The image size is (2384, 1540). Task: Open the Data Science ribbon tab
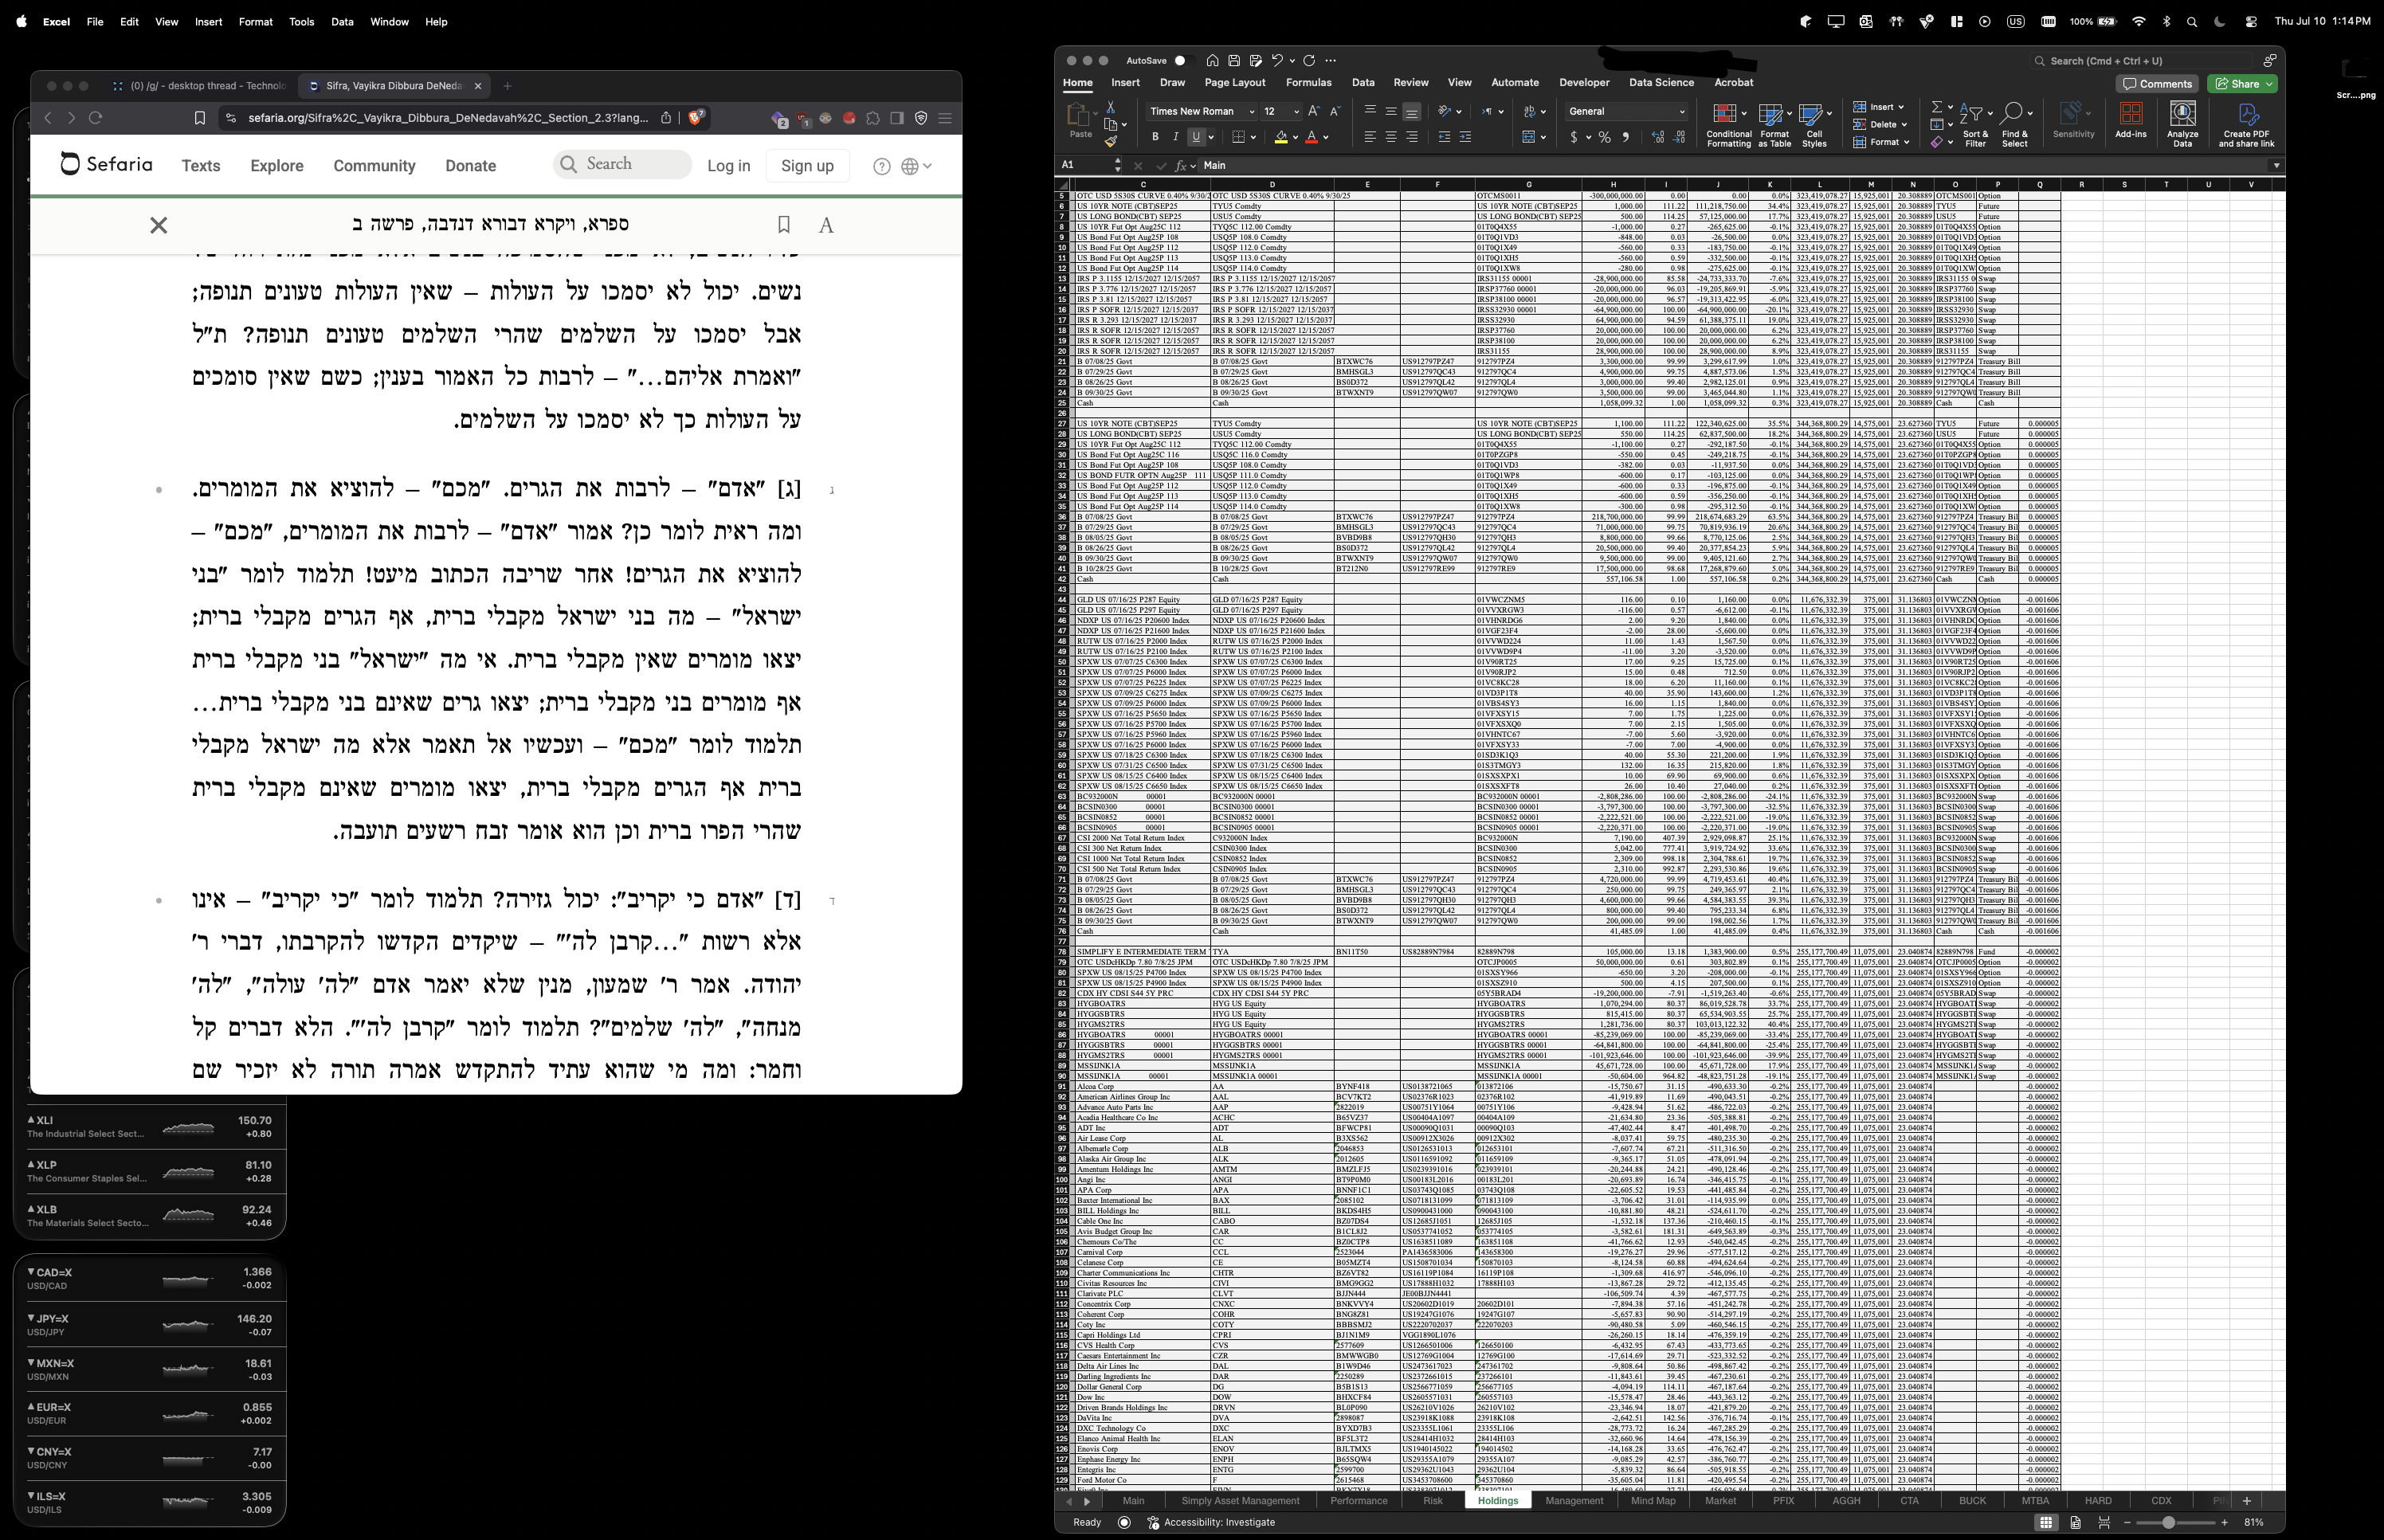point(1661,83)
